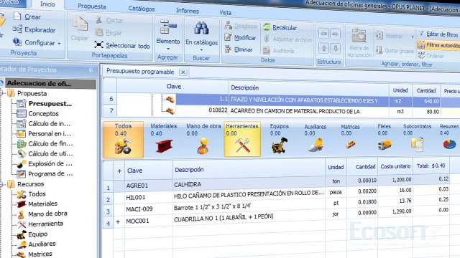Open Explosión de ... tree item
The image size is (460, 258).
tap(50, 163)
